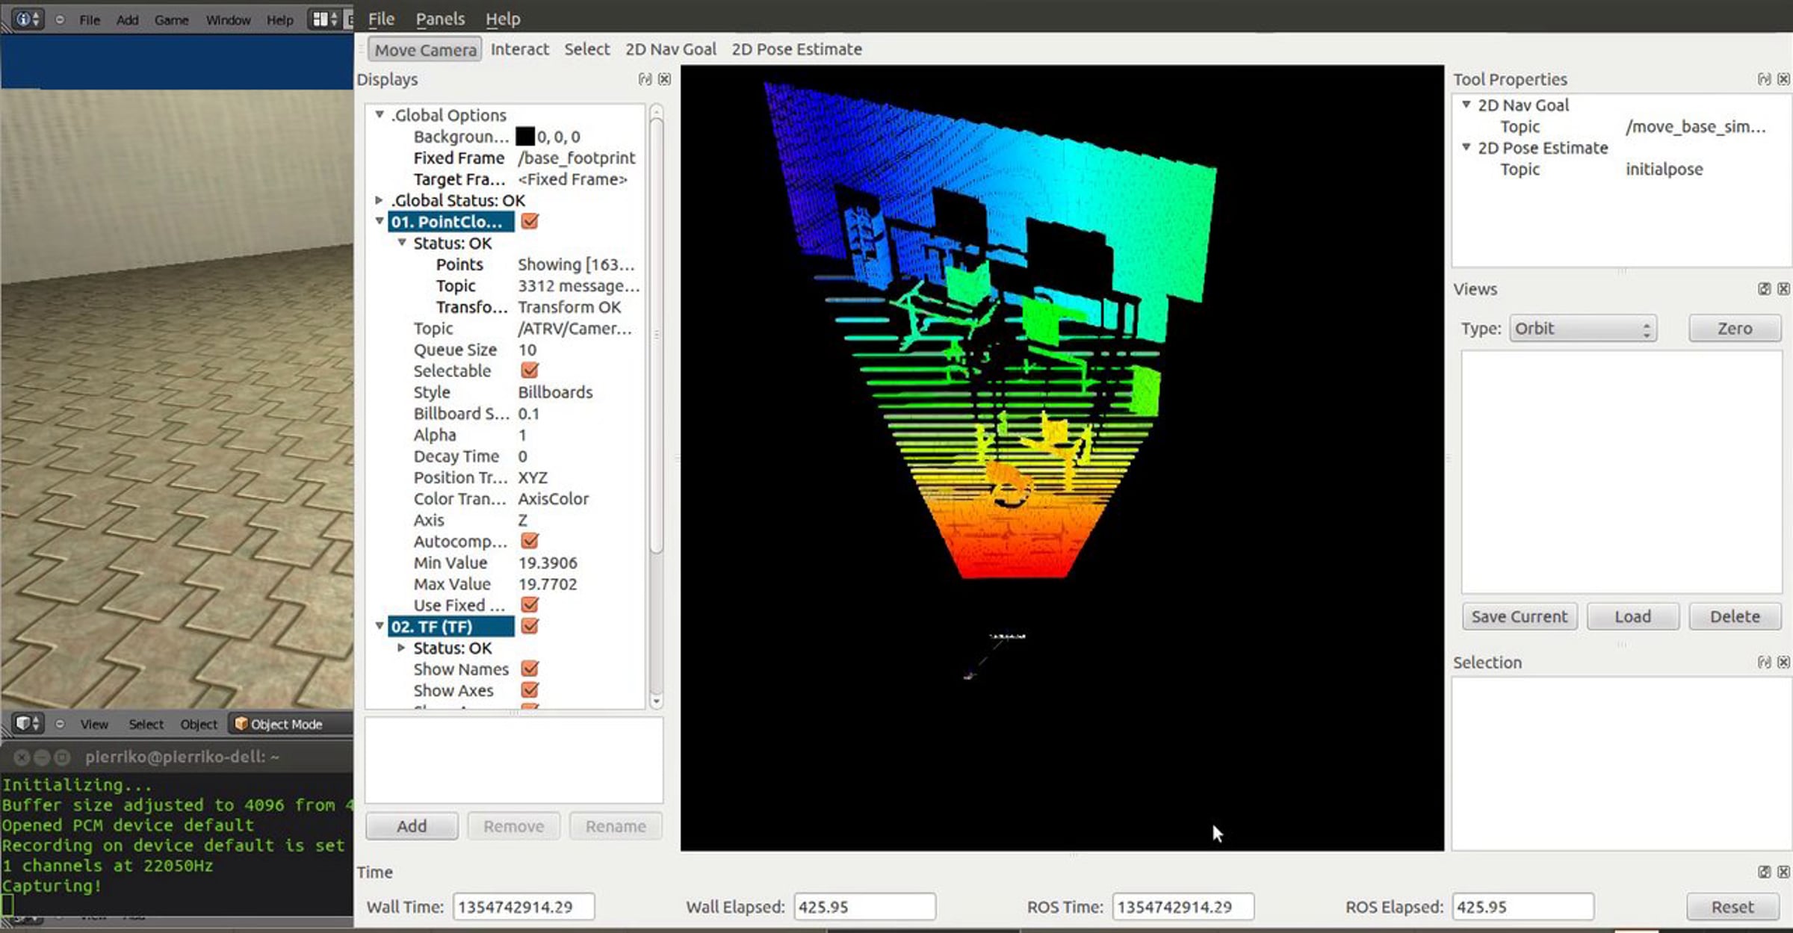Expand the Global Status: OK item
This screenshot has height=933, width=1793.
380,200
